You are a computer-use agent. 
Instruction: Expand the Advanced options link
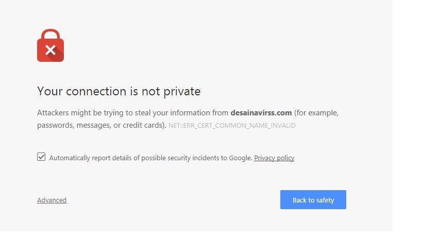point(52,200)
